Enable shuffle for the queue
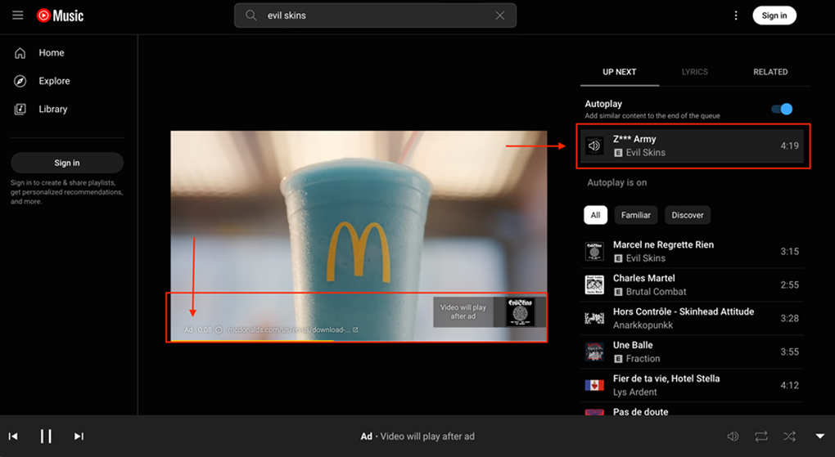Viewport: 835px width, 457px height. click(789, 437)
